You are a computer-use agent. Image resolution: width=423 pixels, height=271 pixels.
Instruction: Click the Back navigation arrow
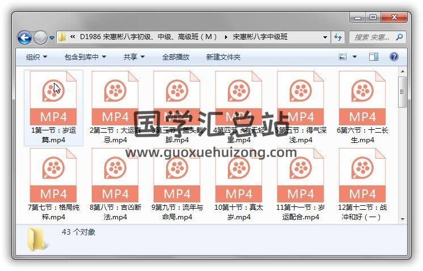pyautogui.click(x=24, y=38)
